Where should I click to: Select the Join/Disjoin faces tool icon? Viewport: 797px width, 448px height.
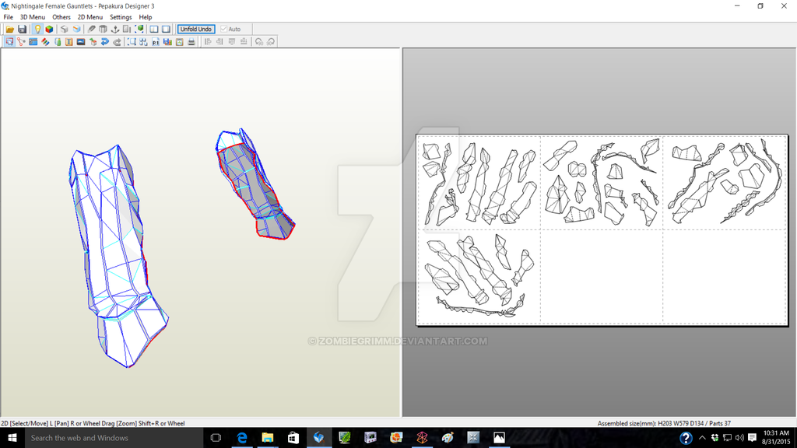(x=21, y=42)
